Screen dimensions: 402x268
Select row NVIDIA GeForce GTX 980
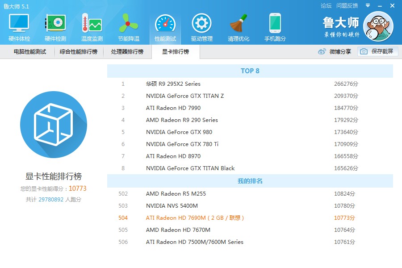click(x=250, y=132)
